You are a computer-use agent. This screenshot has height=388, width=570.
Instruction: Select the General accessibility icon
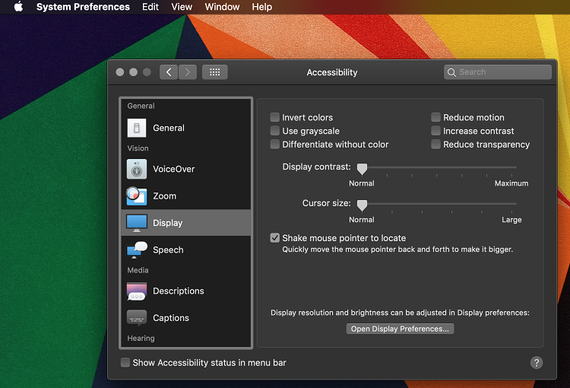(x=137, y=128)
